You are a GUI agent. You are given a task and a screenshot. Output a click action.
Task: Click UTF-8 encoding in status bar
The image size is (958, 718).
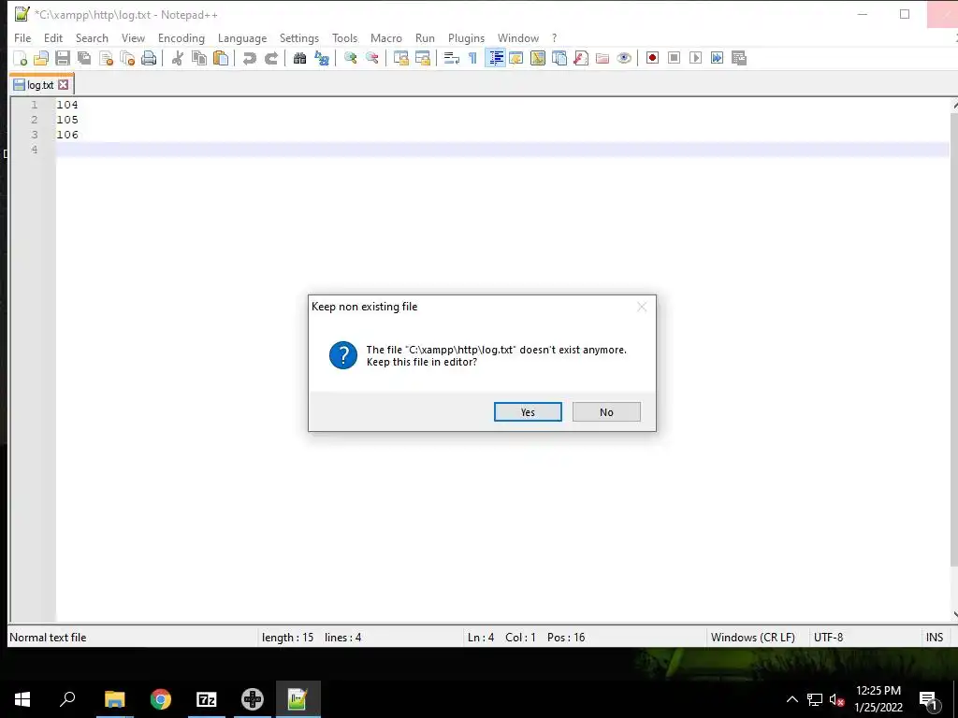[828, 638]
